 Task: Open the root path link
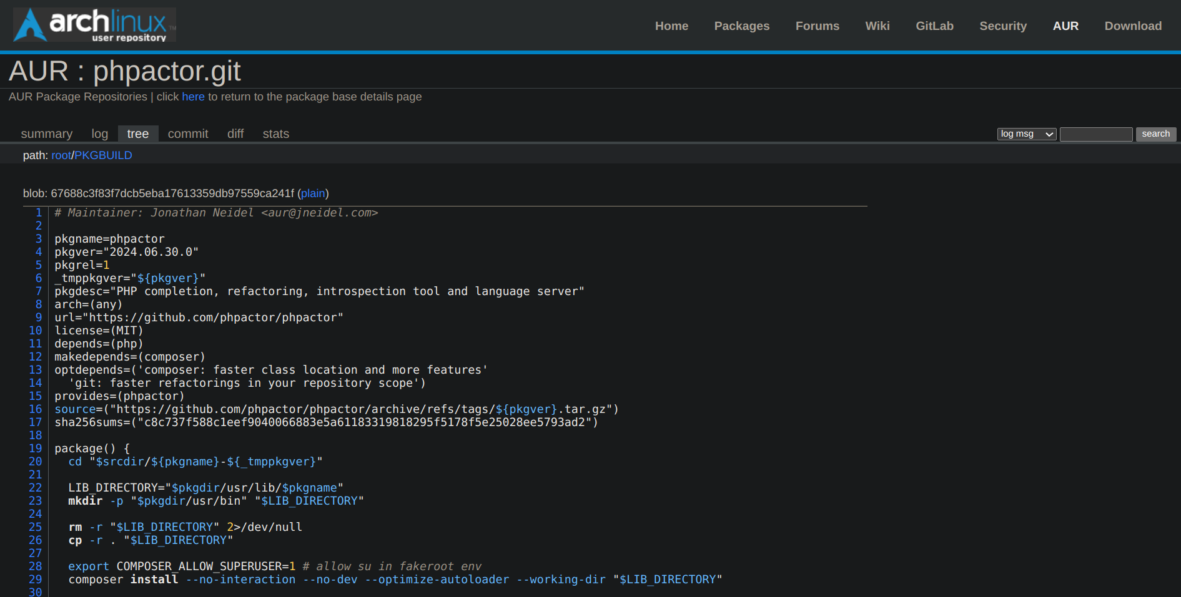coord(61,155)
